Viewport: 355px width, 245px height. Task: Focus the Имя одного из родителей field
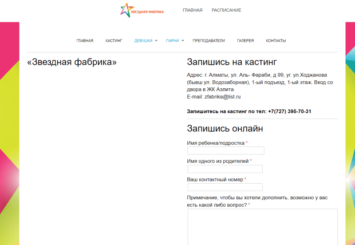click(x=225, y=169)
